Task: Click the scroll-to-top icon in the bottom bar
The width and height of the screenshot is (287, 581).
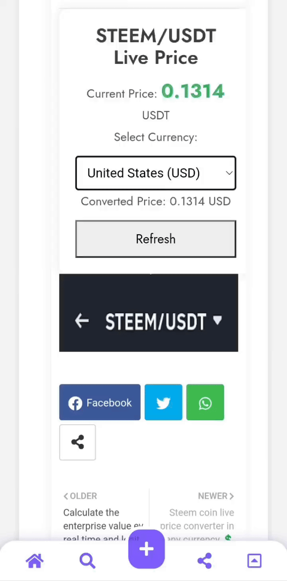Action: point(254,561)
